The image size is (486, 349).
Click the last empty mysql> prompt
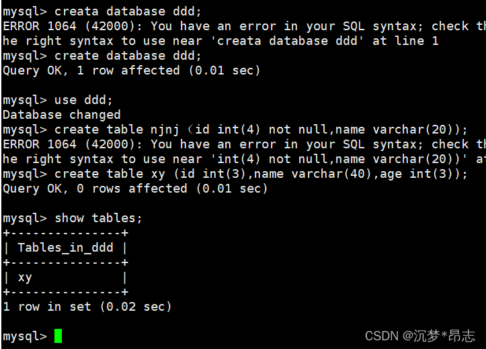click(x=24, y=336)
